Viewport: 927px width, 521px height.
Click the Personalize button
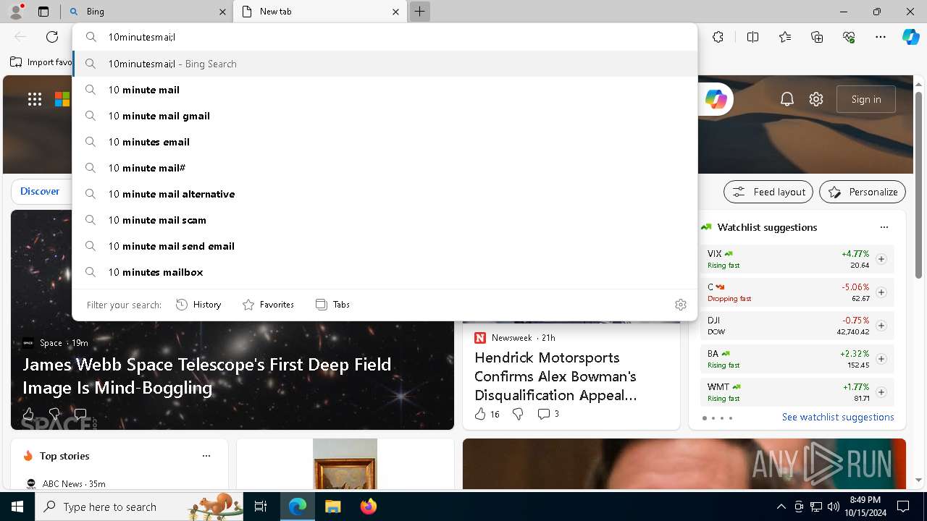click(x=863, y=192)
